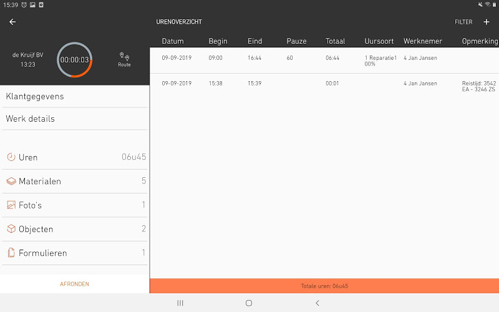This screenshot has width=499, height=312.
Task: Open Werk details section
Action: click(x=74, y=119)
